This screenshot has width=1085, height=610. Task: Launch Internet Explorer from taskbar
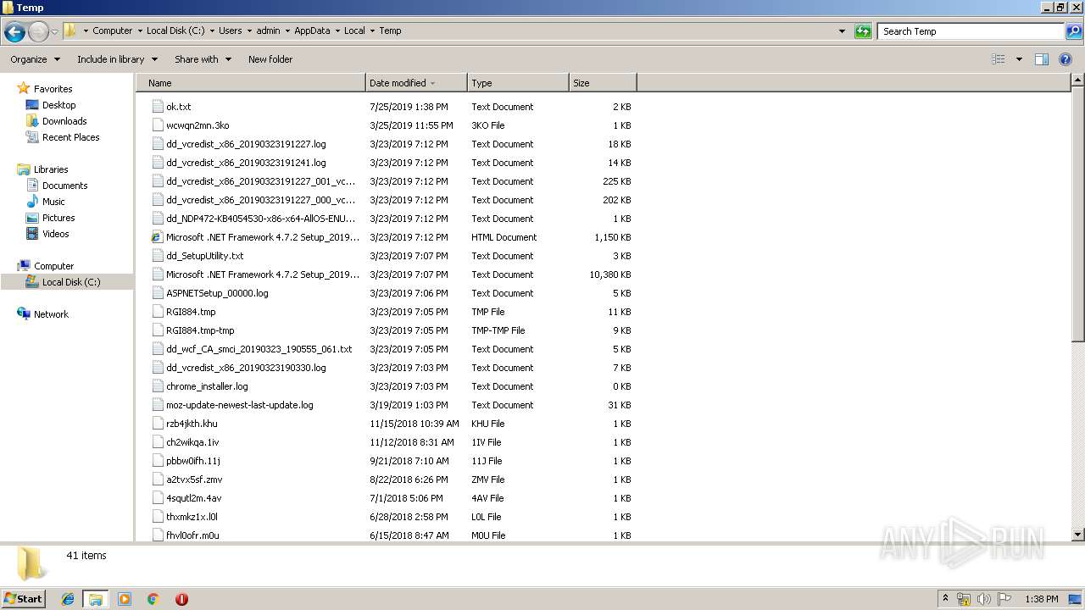coord(68,599)
